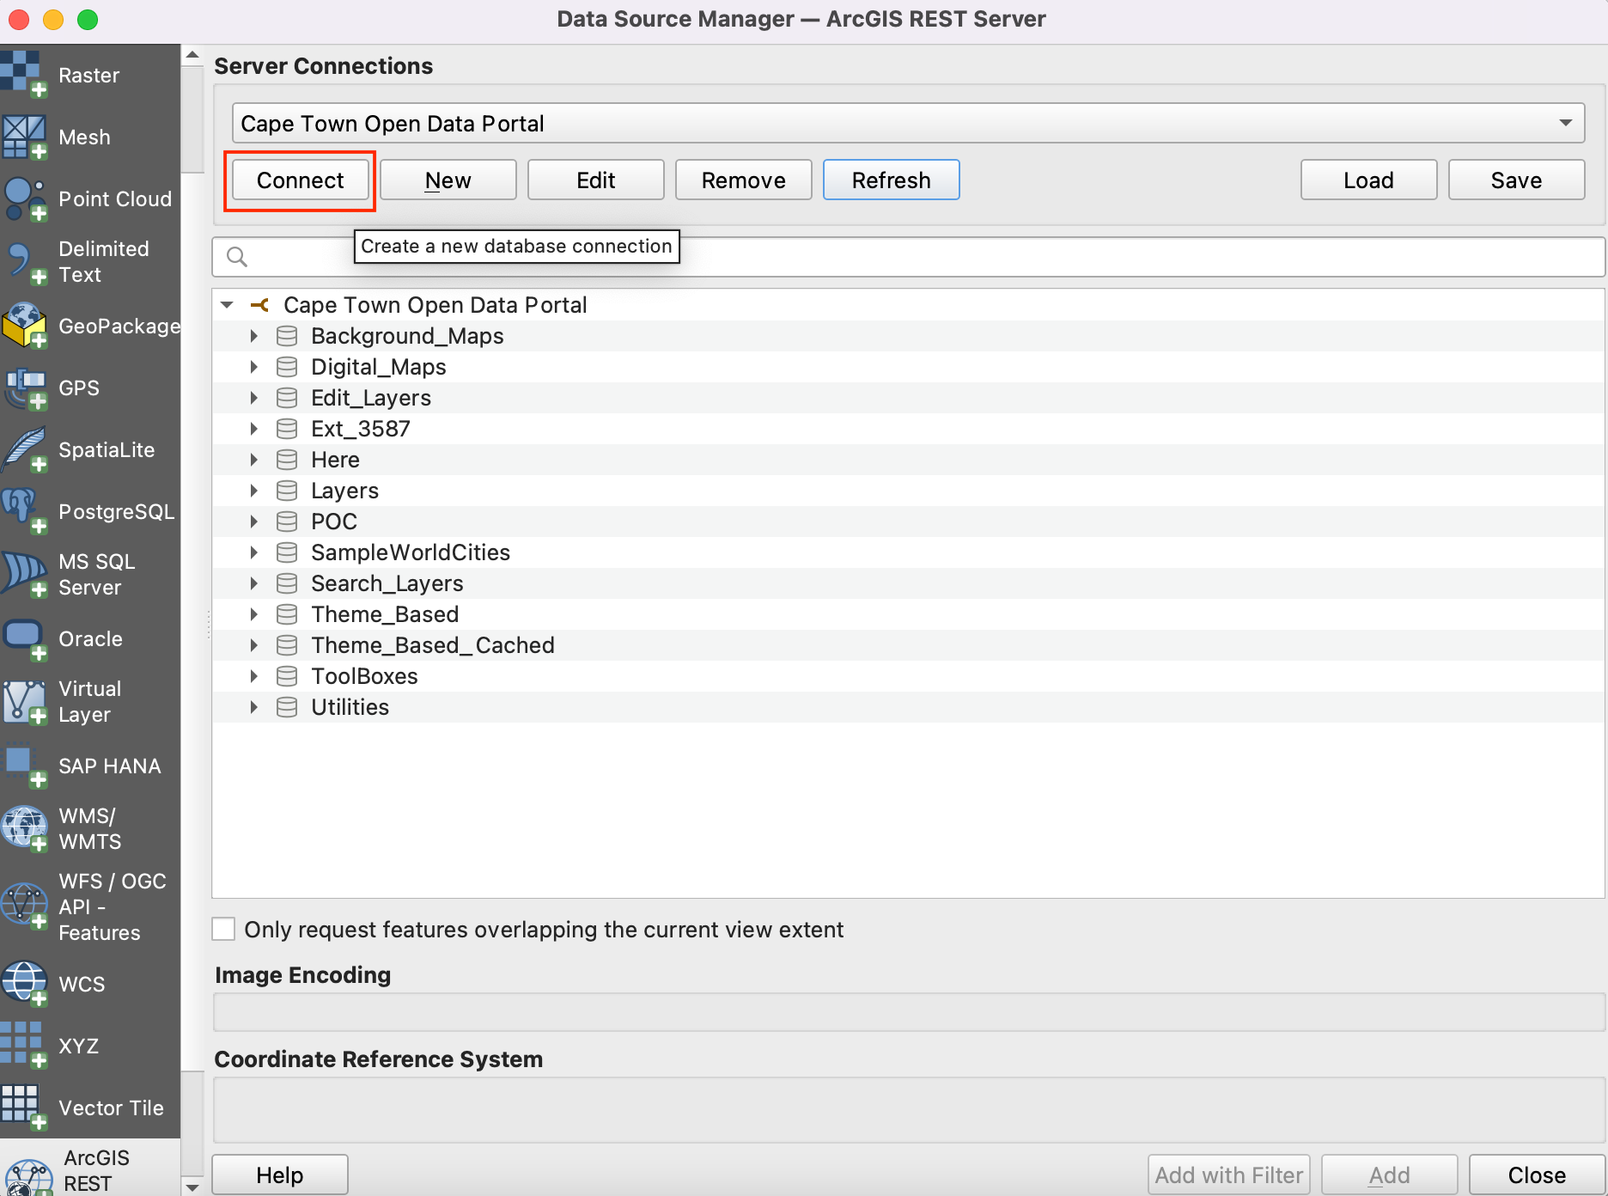Click the Oracle database icon
Screen dimensions: 1608x1196
pyautogui.click(x=24, y=639)
